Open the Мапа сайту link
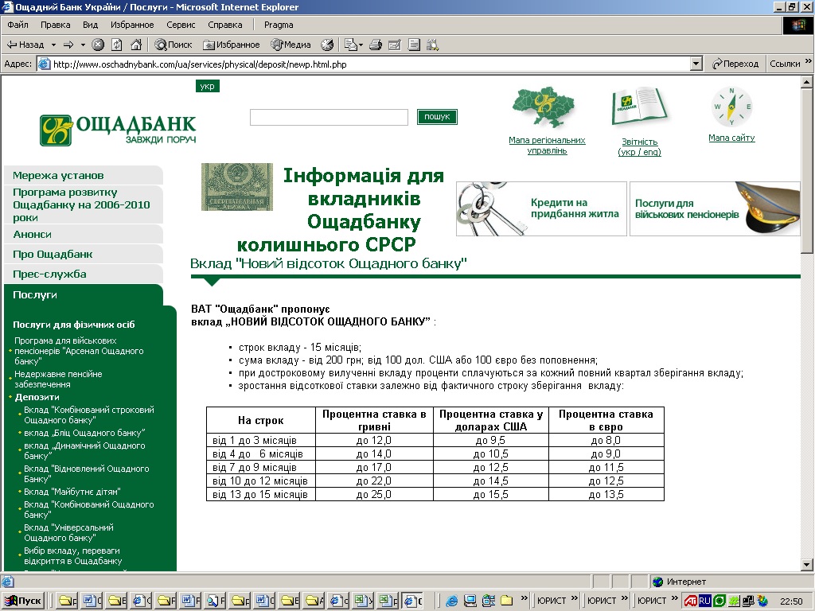 731,138
